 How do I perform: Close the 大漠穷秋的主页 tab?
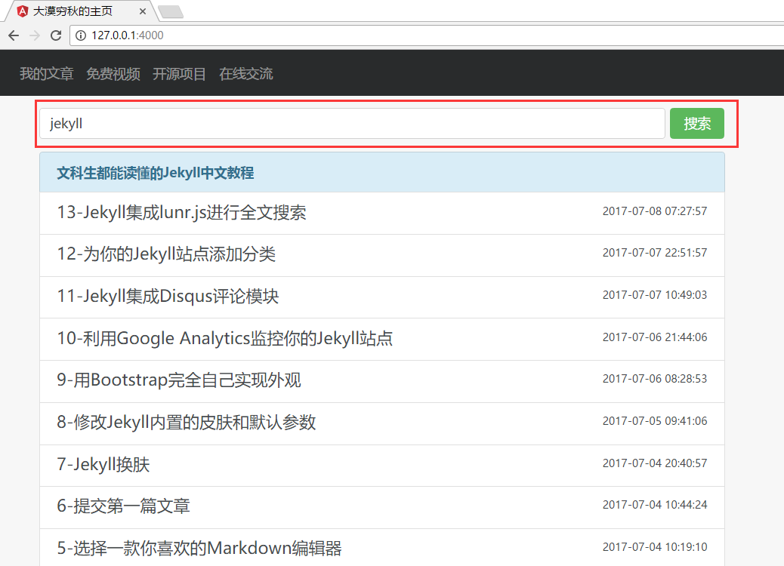point(143,11)
